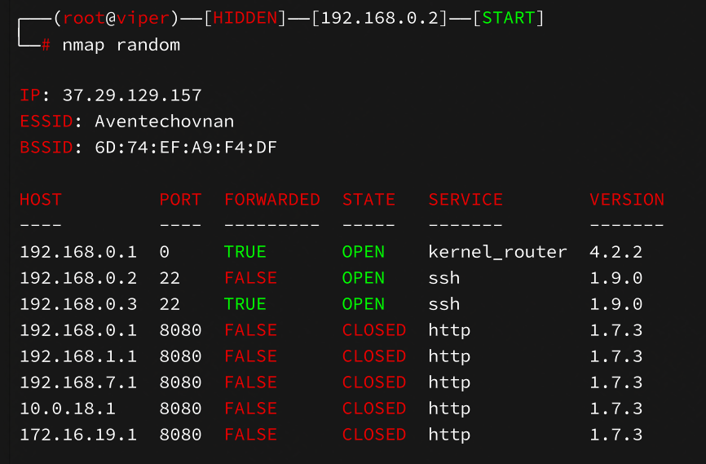This screenshot has height=464, width=706.
Task: Select host address 172.16.19.1
Action: tap(78, 435)
